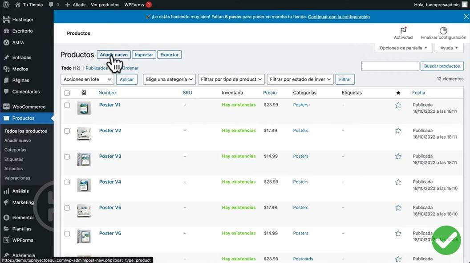Open Añadir nuevo in Productos submenu
The height and width of the screenshot is (263, 470).
[x=17, y=140]
